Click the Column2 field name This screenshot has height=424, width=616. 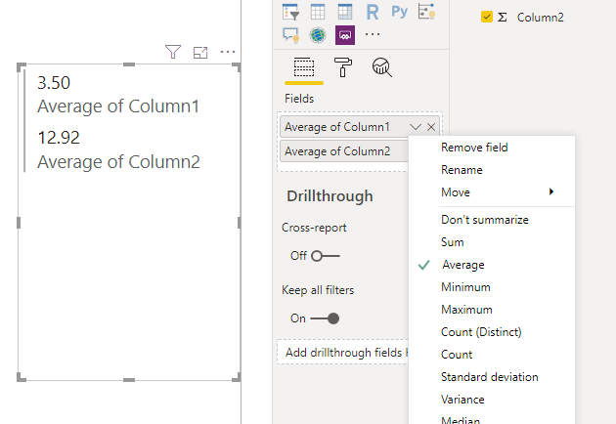(x=540, y=18)
